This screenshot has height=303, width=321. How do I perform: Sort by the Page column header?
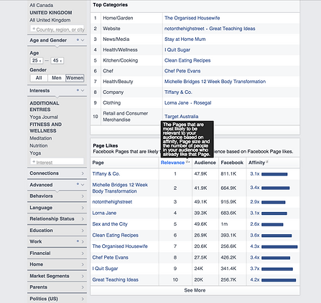pos(98,163)
